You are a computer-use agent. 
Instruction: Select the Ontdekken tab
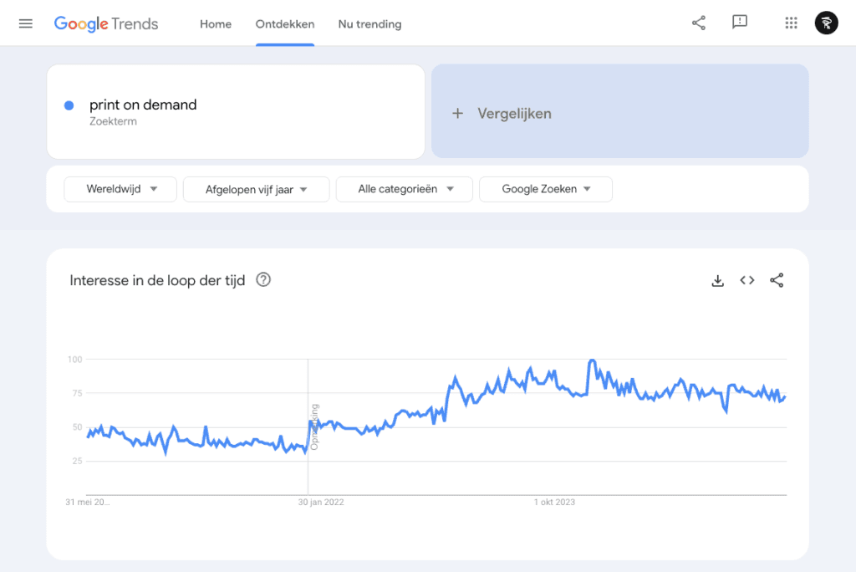coord(285,24)
